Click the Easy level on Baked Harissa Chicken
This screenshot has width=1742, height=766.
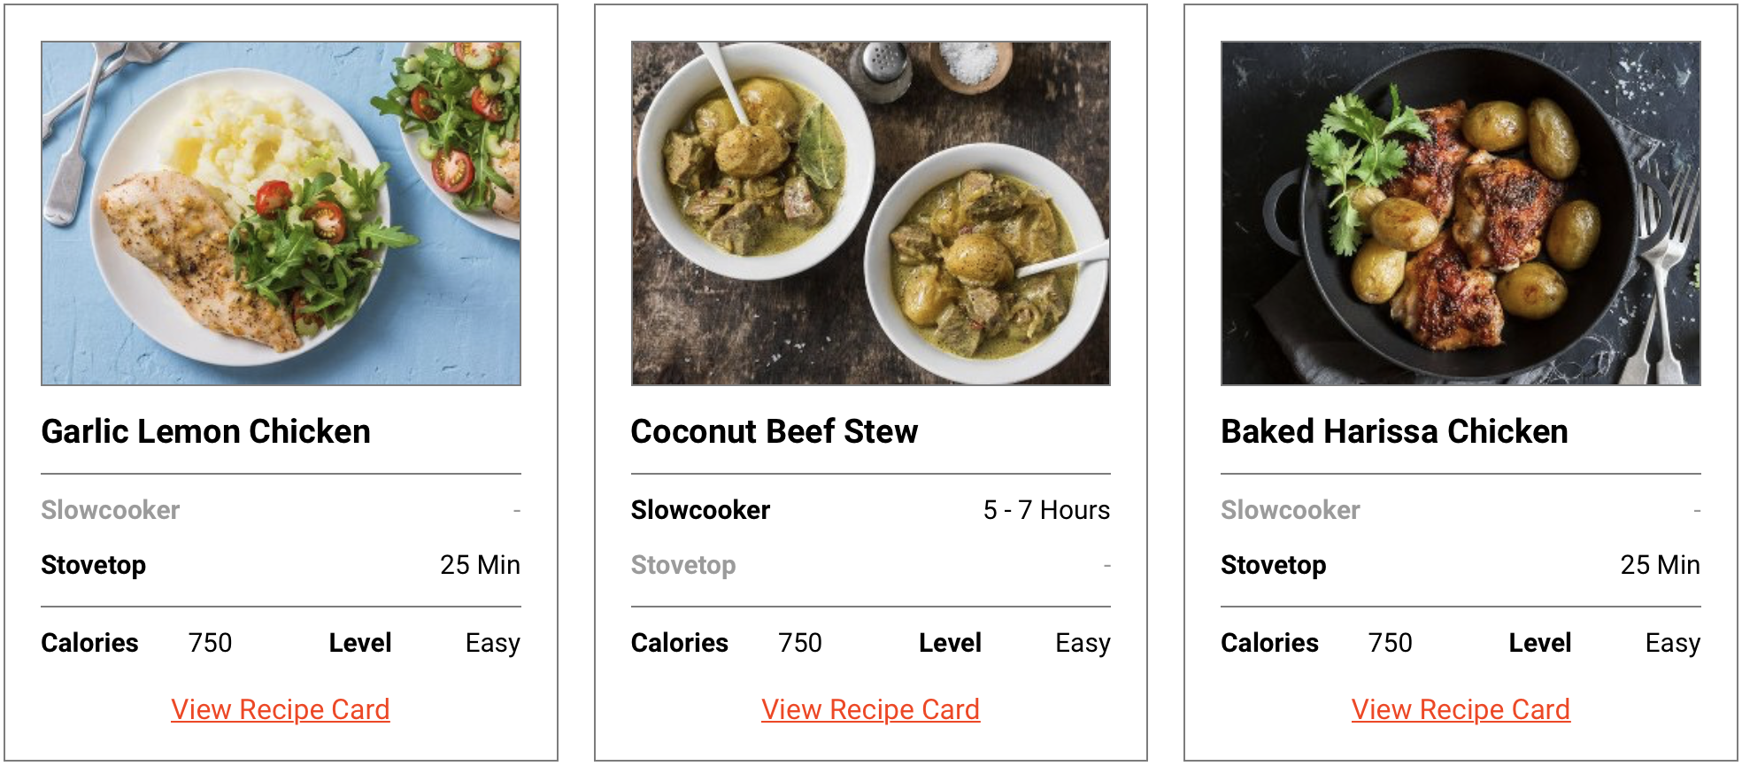click(1673, 643)
